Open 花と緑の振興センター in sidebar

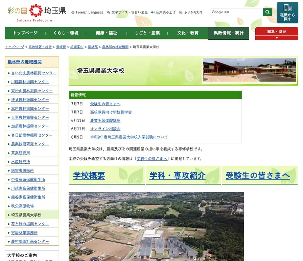pyautogui.click(x=30, y=224)
